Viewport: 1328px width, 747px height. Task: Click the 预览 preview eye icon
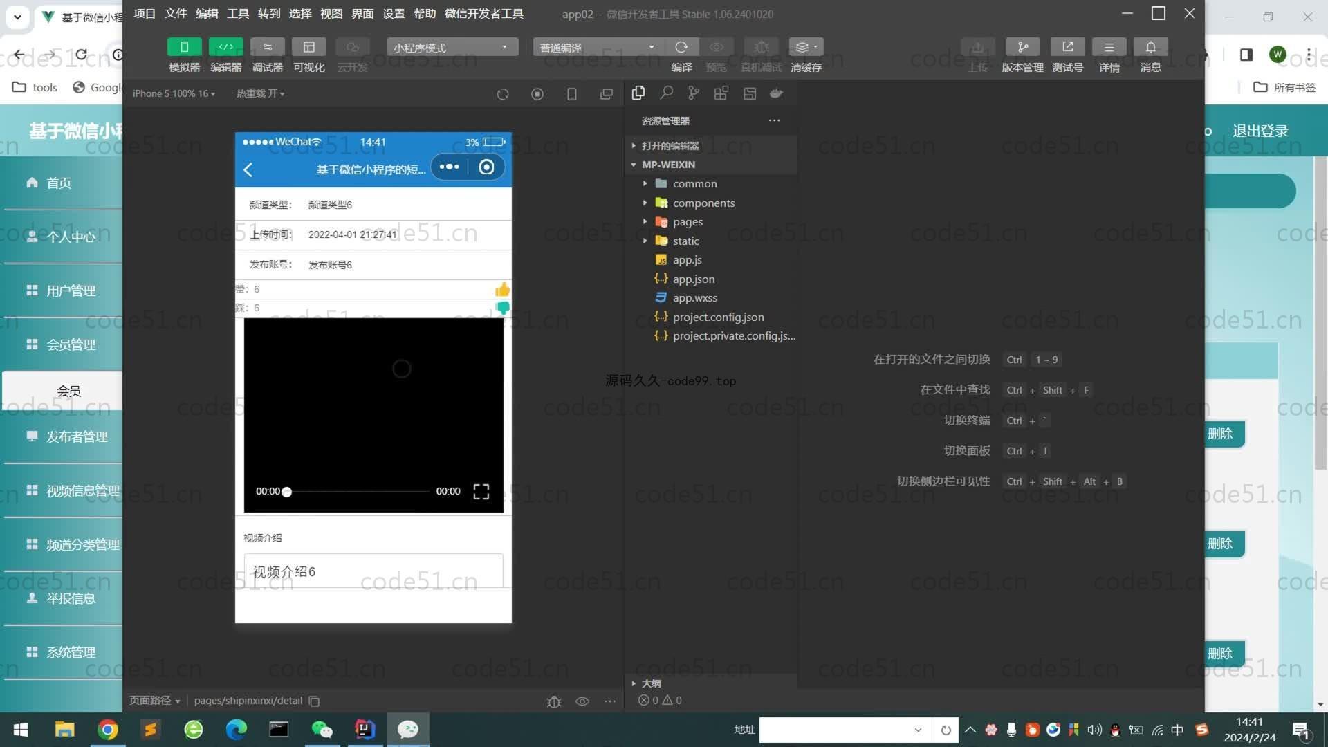[717, 47]
